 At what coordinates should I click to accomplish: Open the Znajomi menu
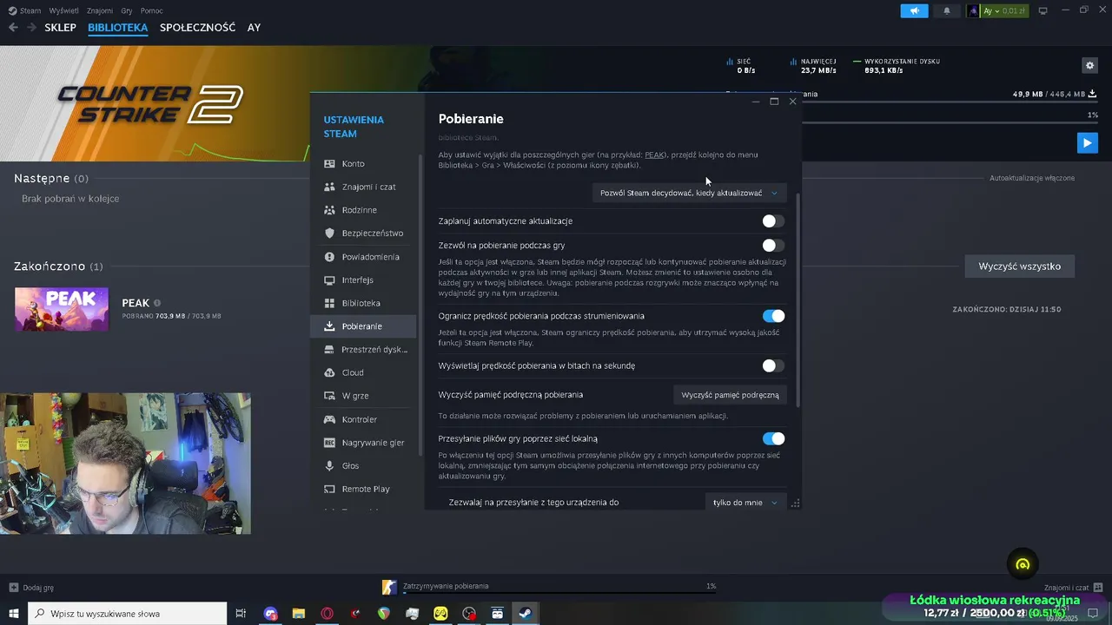click(100, 10)
